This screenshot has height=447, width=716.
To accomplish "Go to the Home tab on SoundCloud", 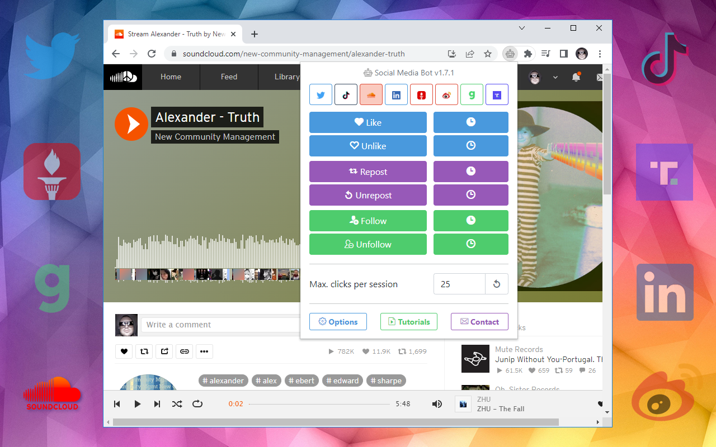I will click(x=171, y=77).
